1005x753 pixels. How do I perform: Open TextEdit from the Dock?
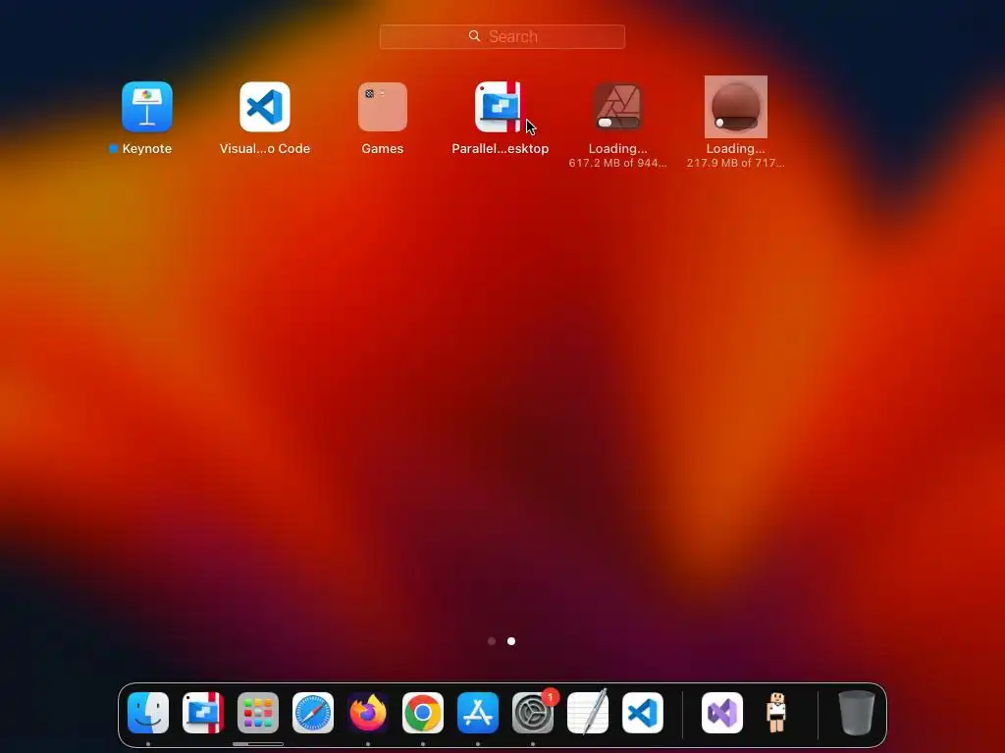[x=588, y=713]
